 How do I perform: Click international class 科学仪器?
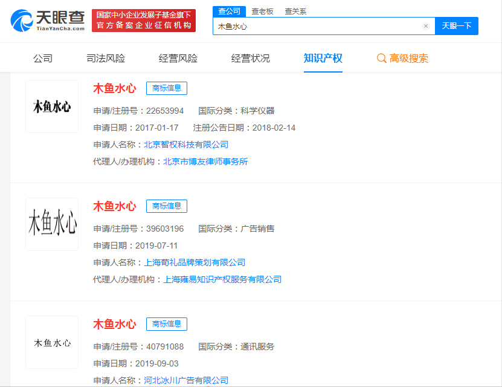click(258, 111)
